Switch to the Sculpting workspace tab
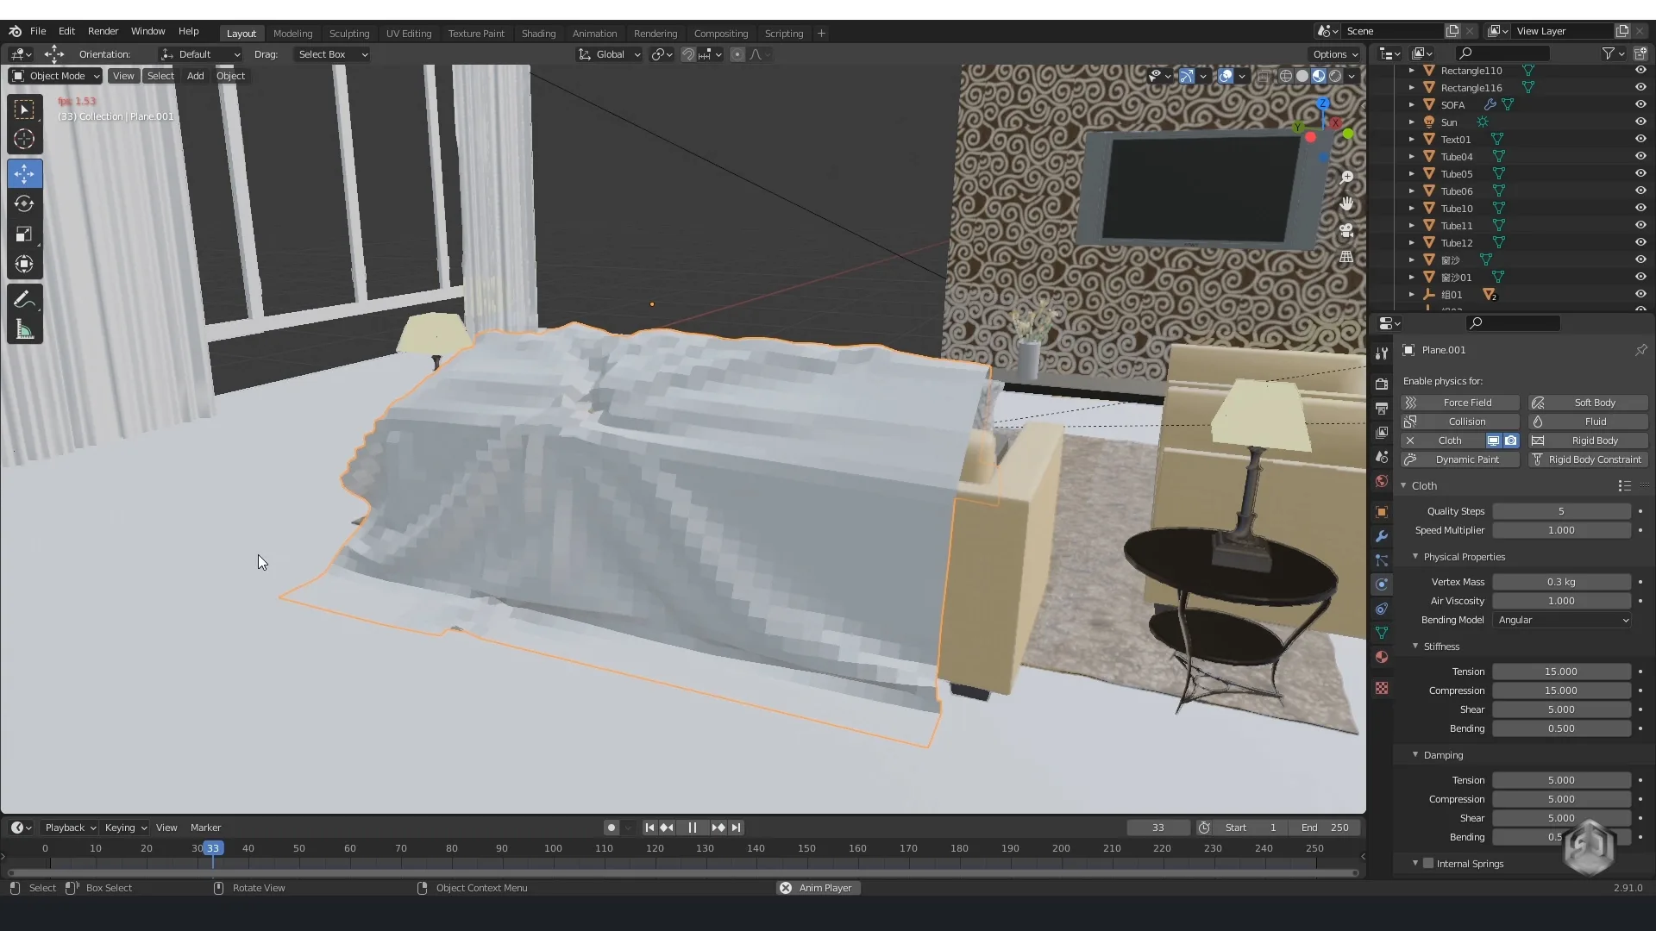 348,33
